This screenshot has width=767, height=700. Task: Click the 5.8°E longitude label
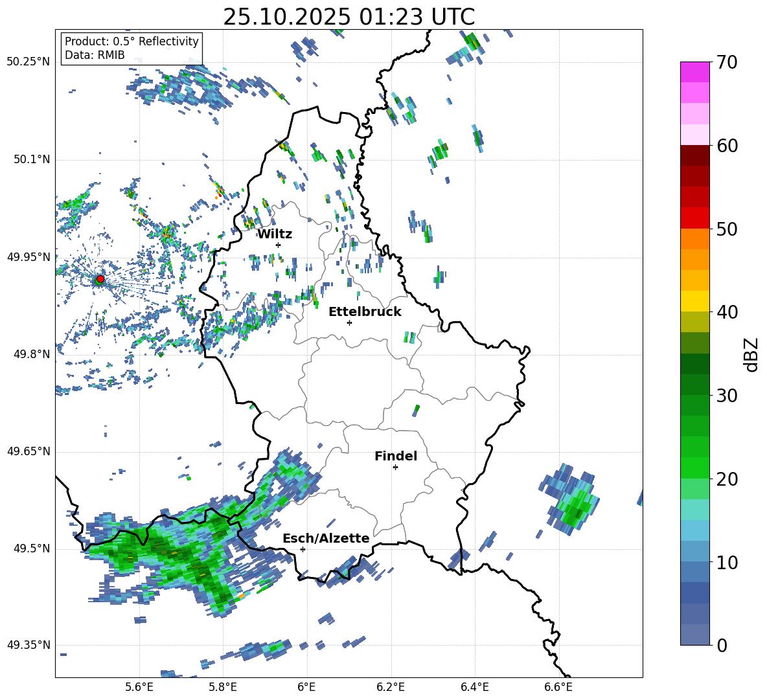point(223,687)
